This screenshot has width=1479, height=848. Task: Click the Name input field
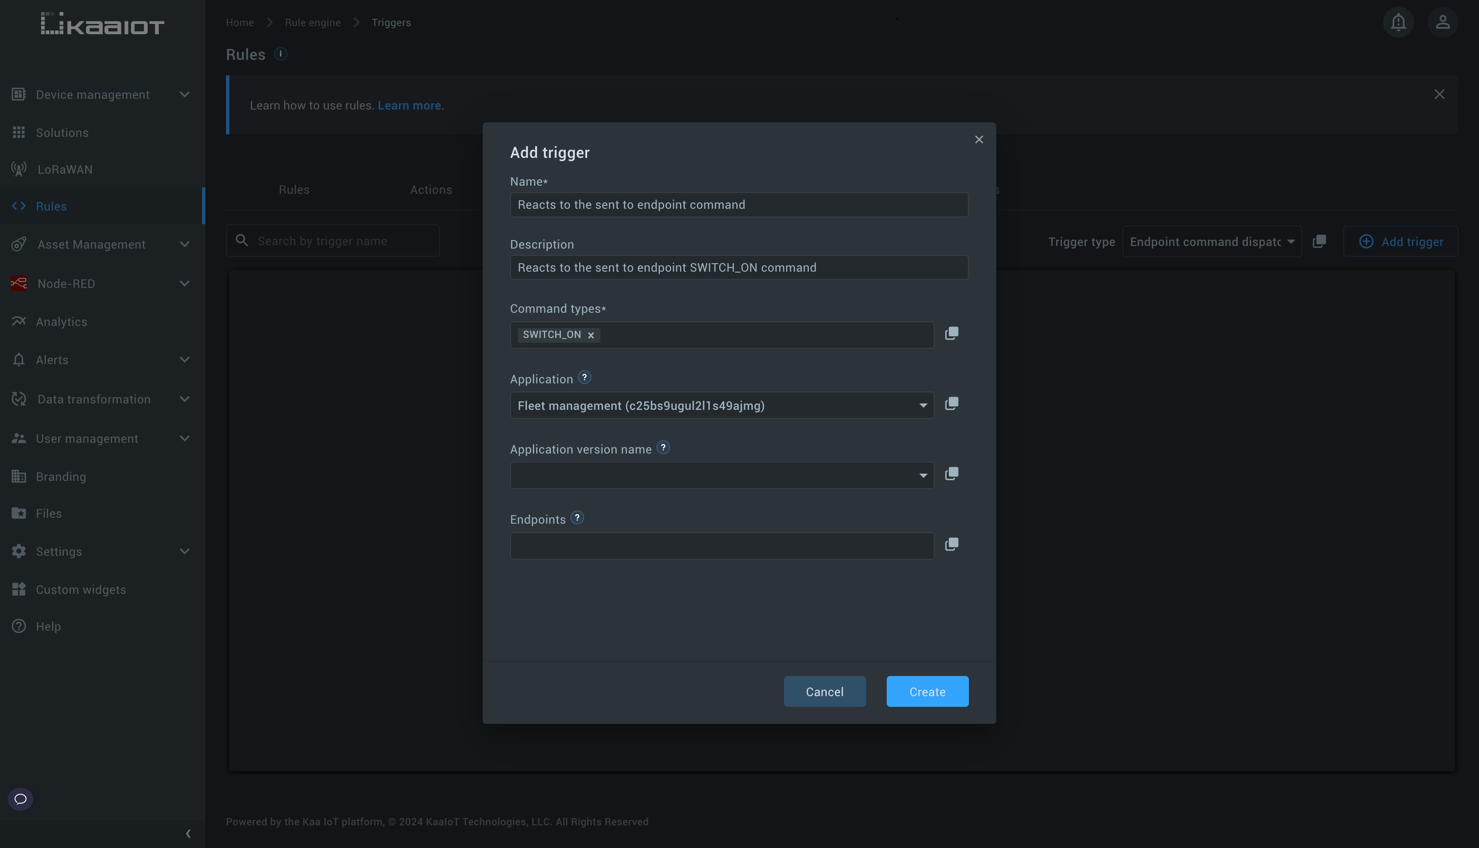tap(739, 204)
